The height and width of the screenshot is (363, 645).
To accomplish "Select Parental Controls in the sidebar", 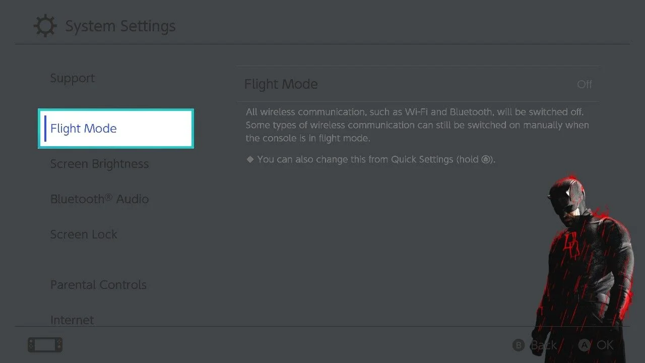I will [x=98, y=285].
